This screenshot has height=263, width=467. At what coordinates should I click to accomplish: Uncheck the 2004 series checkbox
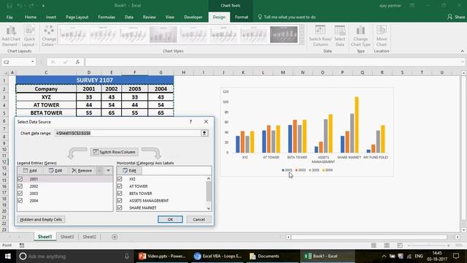(20, 201)
